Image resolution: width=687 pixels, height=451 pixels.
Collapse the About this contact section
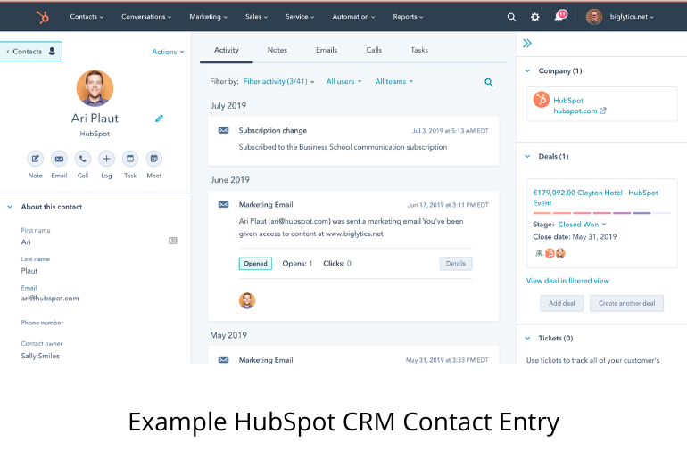[10, 207]
